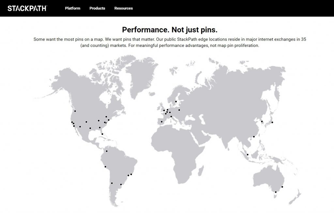Select the map pin near Hong Kong
This screenshot has height=213, width=334.
tap(254, 136)
